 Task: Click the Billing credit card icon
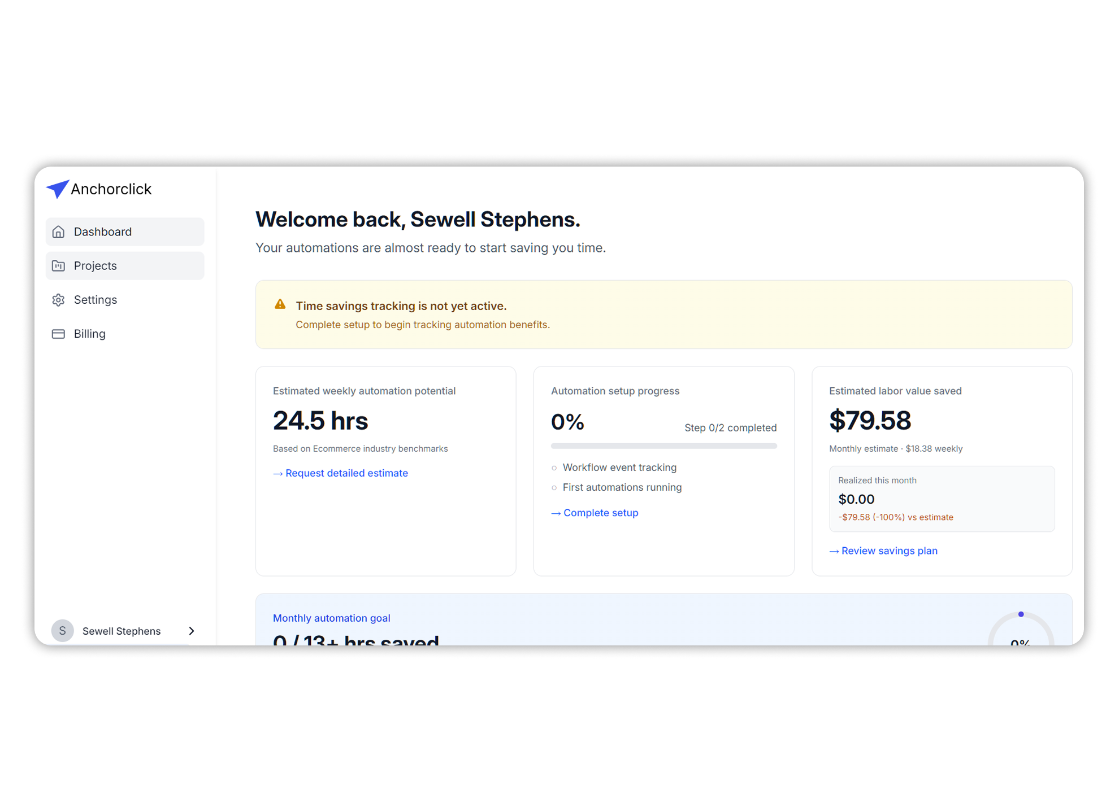coord(59,334)
